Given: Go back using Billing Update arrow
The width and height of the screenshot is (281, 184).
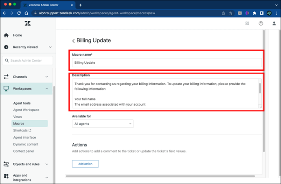Looking at the screenshot, I should click(x=73, y=41).
